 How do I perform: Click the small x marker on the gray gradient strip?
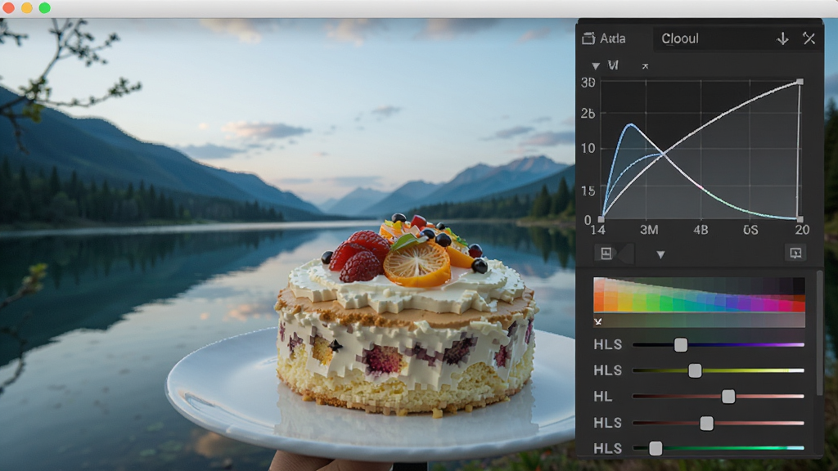(x=598, y=321)
